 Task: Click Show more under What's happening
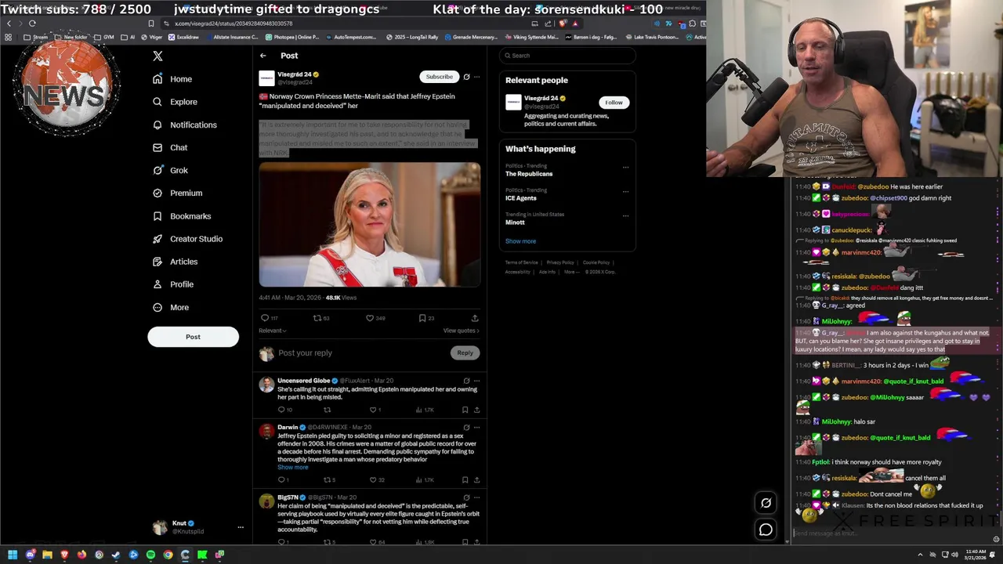[x=520, y=241]
